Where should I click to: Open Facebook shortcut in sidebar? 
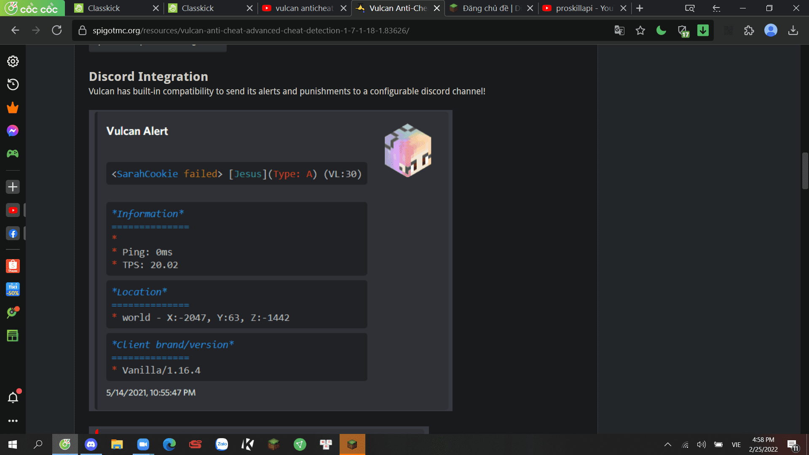[13, 233]
